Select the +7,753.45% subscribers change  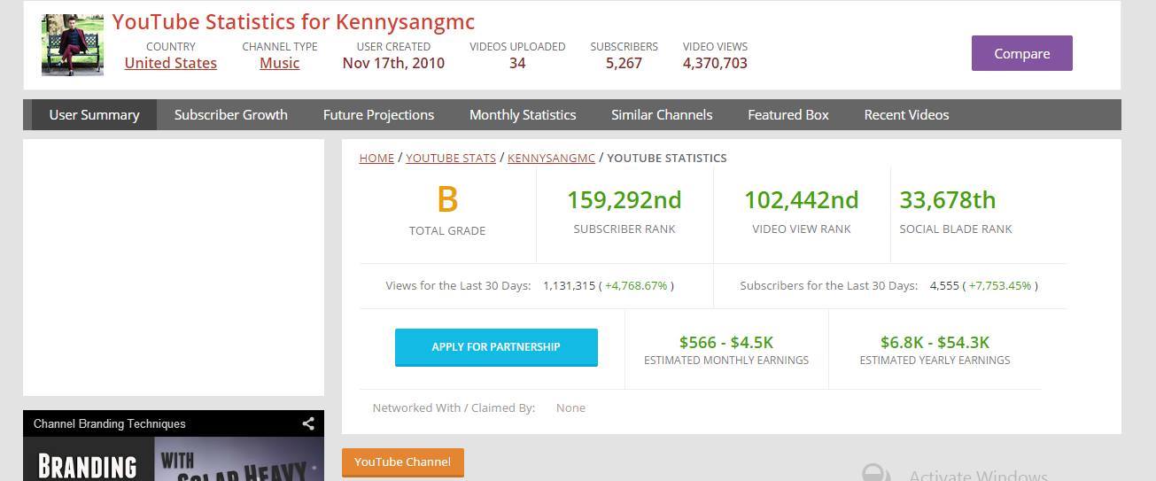(x=1000, y=285)
